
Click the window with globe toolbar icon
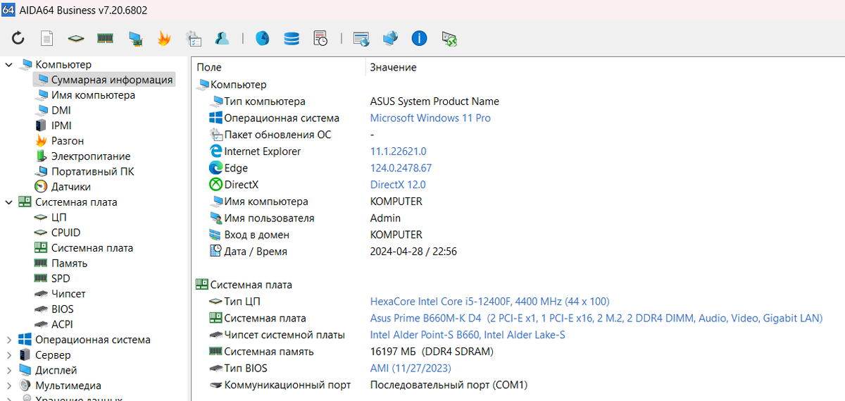pyautogui.click(x=361, y=39)
